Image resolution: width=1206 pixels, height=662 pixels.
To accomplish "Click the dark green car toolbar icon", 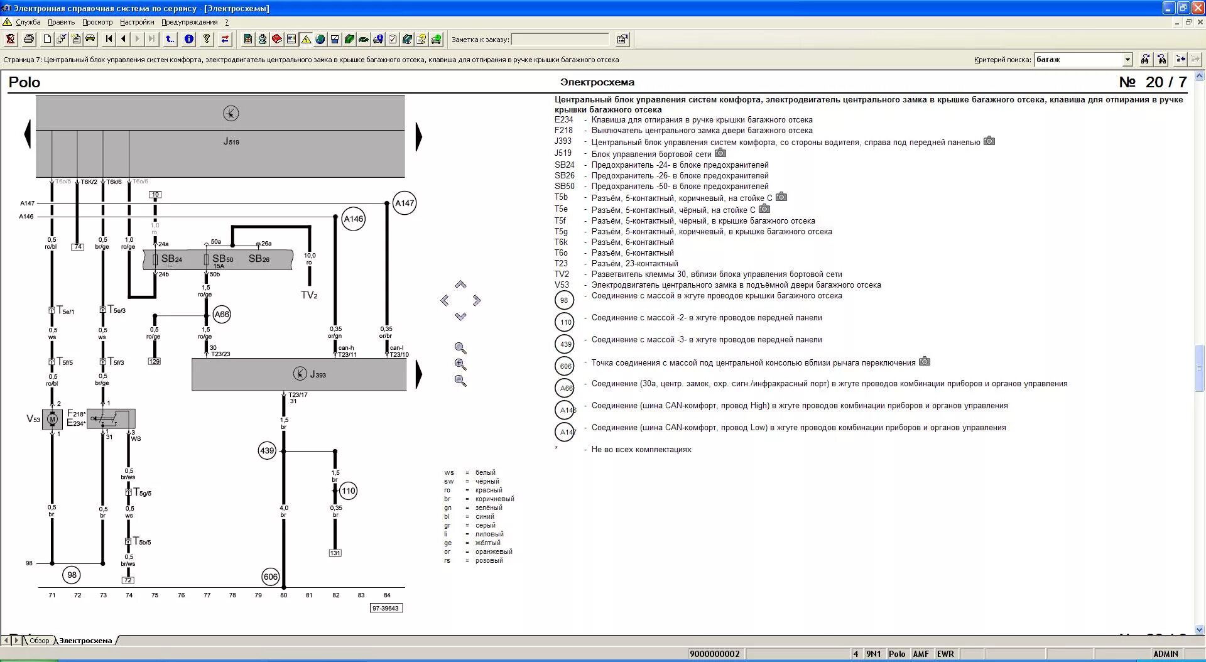I will [x=364, y=39].
